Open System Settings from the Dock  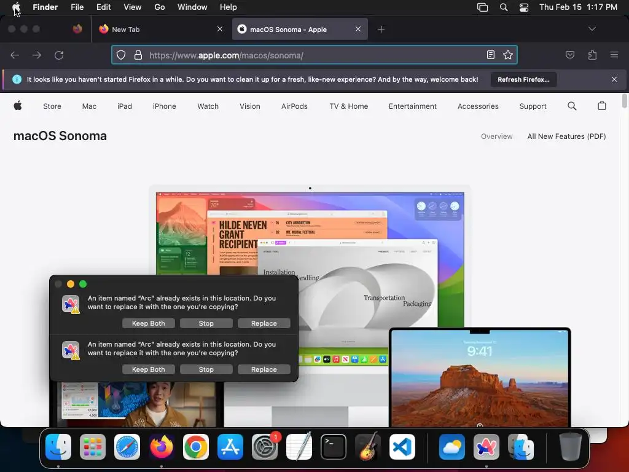click(x=265, y=447)
